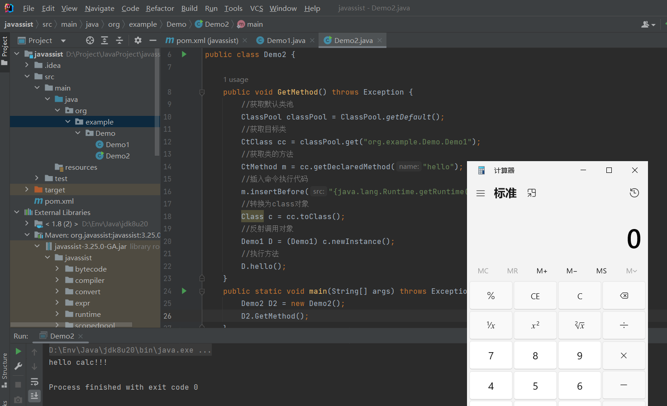Screen dimensions: 667x406
Task: Collapse the src folder
Action: pos(27,76)
